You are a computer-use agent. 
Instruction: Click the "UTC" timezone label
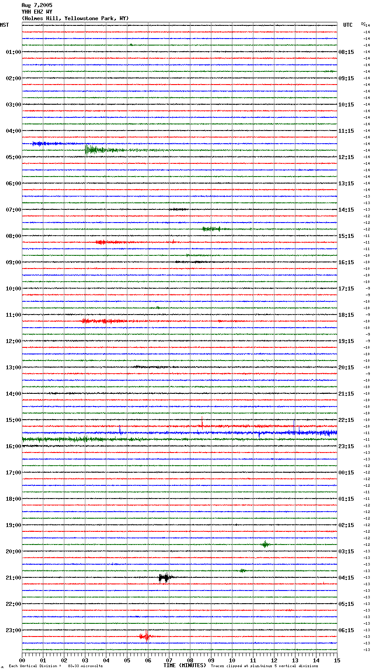click(348, 25)
